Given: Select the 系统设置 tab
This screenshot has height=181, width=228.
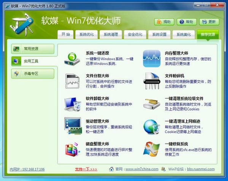Looking at the screenshot, I should 159,34.
